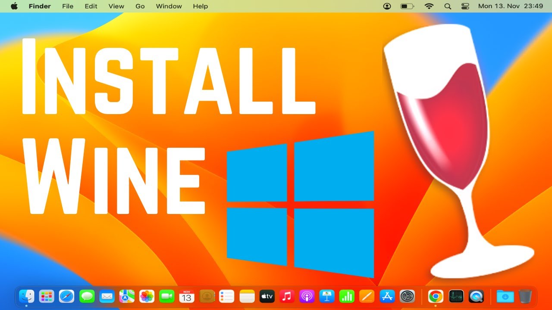This screenshot has height=310, width=552.
Task: Open the Finder menu
Action: click(x=40, y=6)
